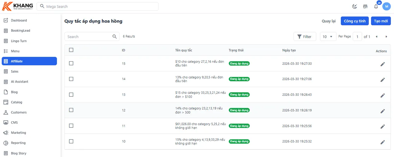Click the Marketing megaphone sidebar icon
The height and width of the screenshot is (157, 394).
pyautogui.click(x=6, y=133)
